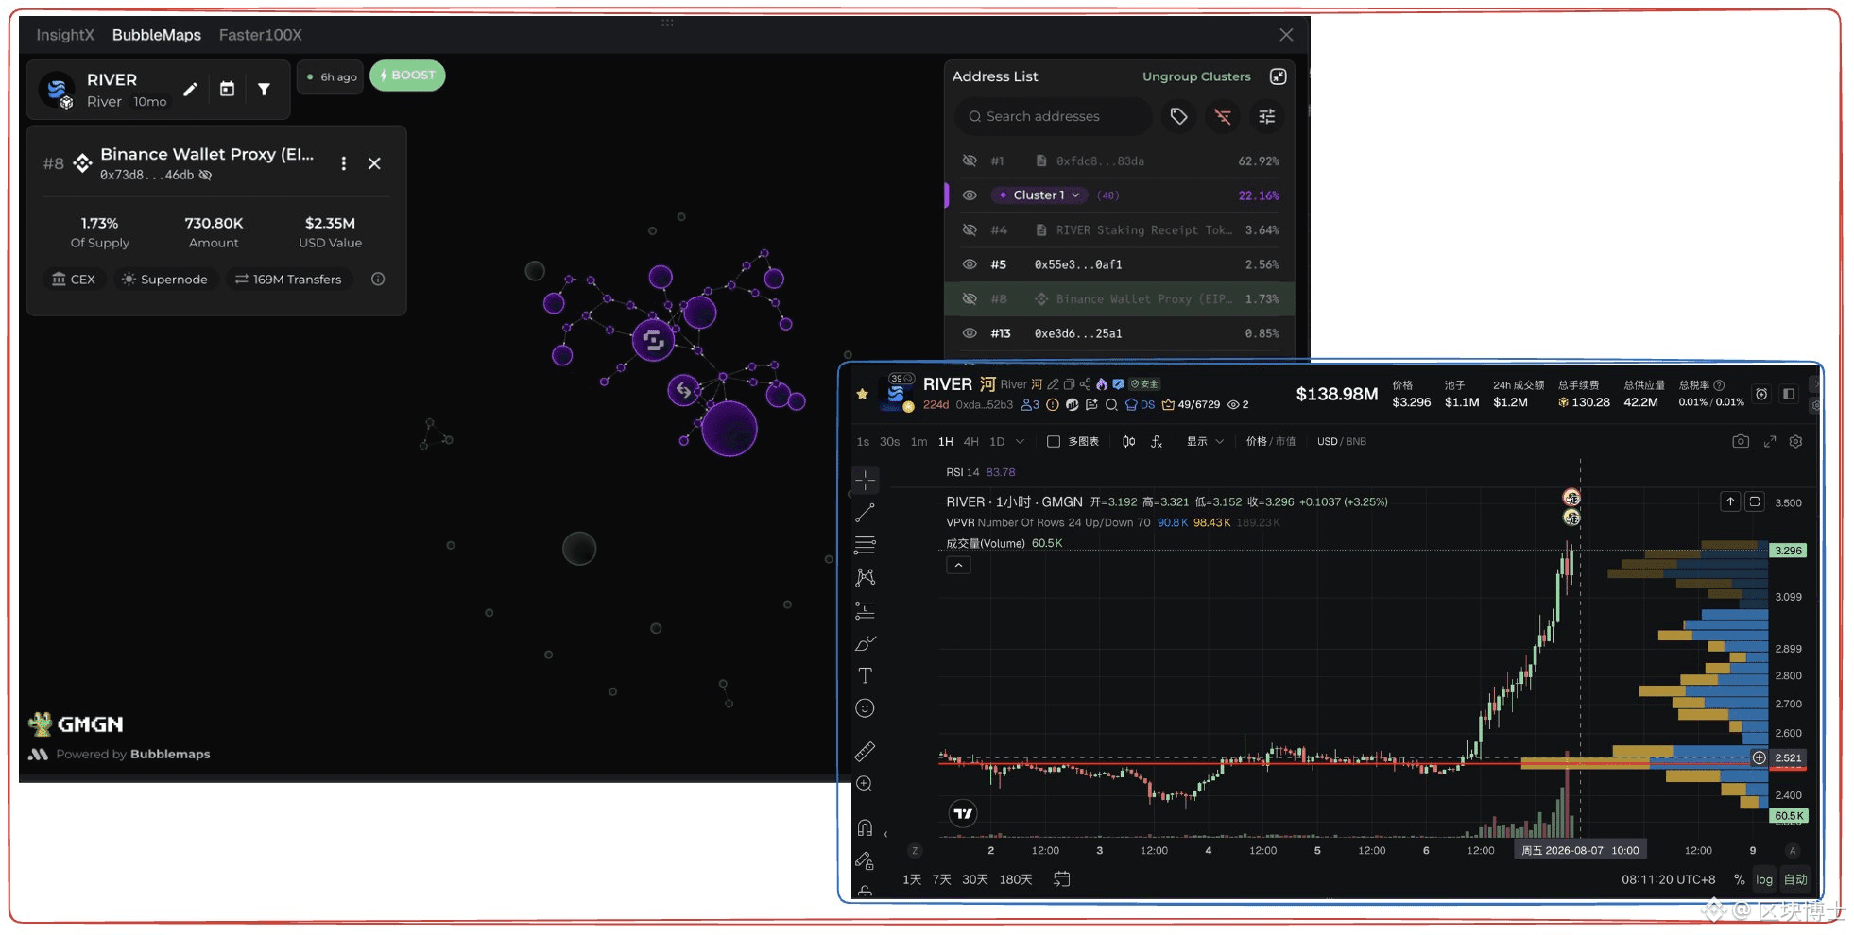The width and height of the screenshot is (1854, 935).
Task: Open the bubble map filter funnel icon
Action: click(x=264, y=89)
